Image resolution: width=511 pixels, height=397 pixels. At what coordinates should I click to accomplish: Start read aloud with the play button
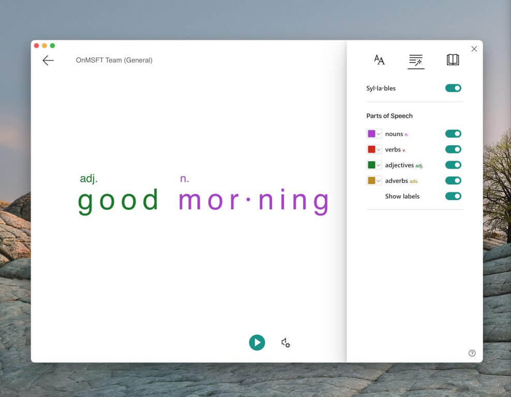[257, 342]
